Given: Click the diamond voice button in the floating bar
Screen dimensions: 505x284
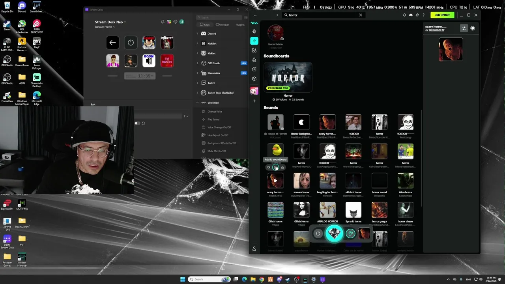Looking at the screenshot, I should (x=334, y=234).
